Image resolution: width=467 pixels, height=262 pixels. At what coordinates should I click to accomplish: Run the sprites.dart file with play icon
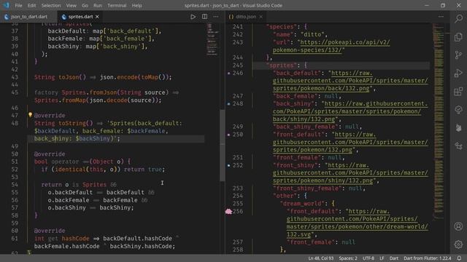(193, 17)
